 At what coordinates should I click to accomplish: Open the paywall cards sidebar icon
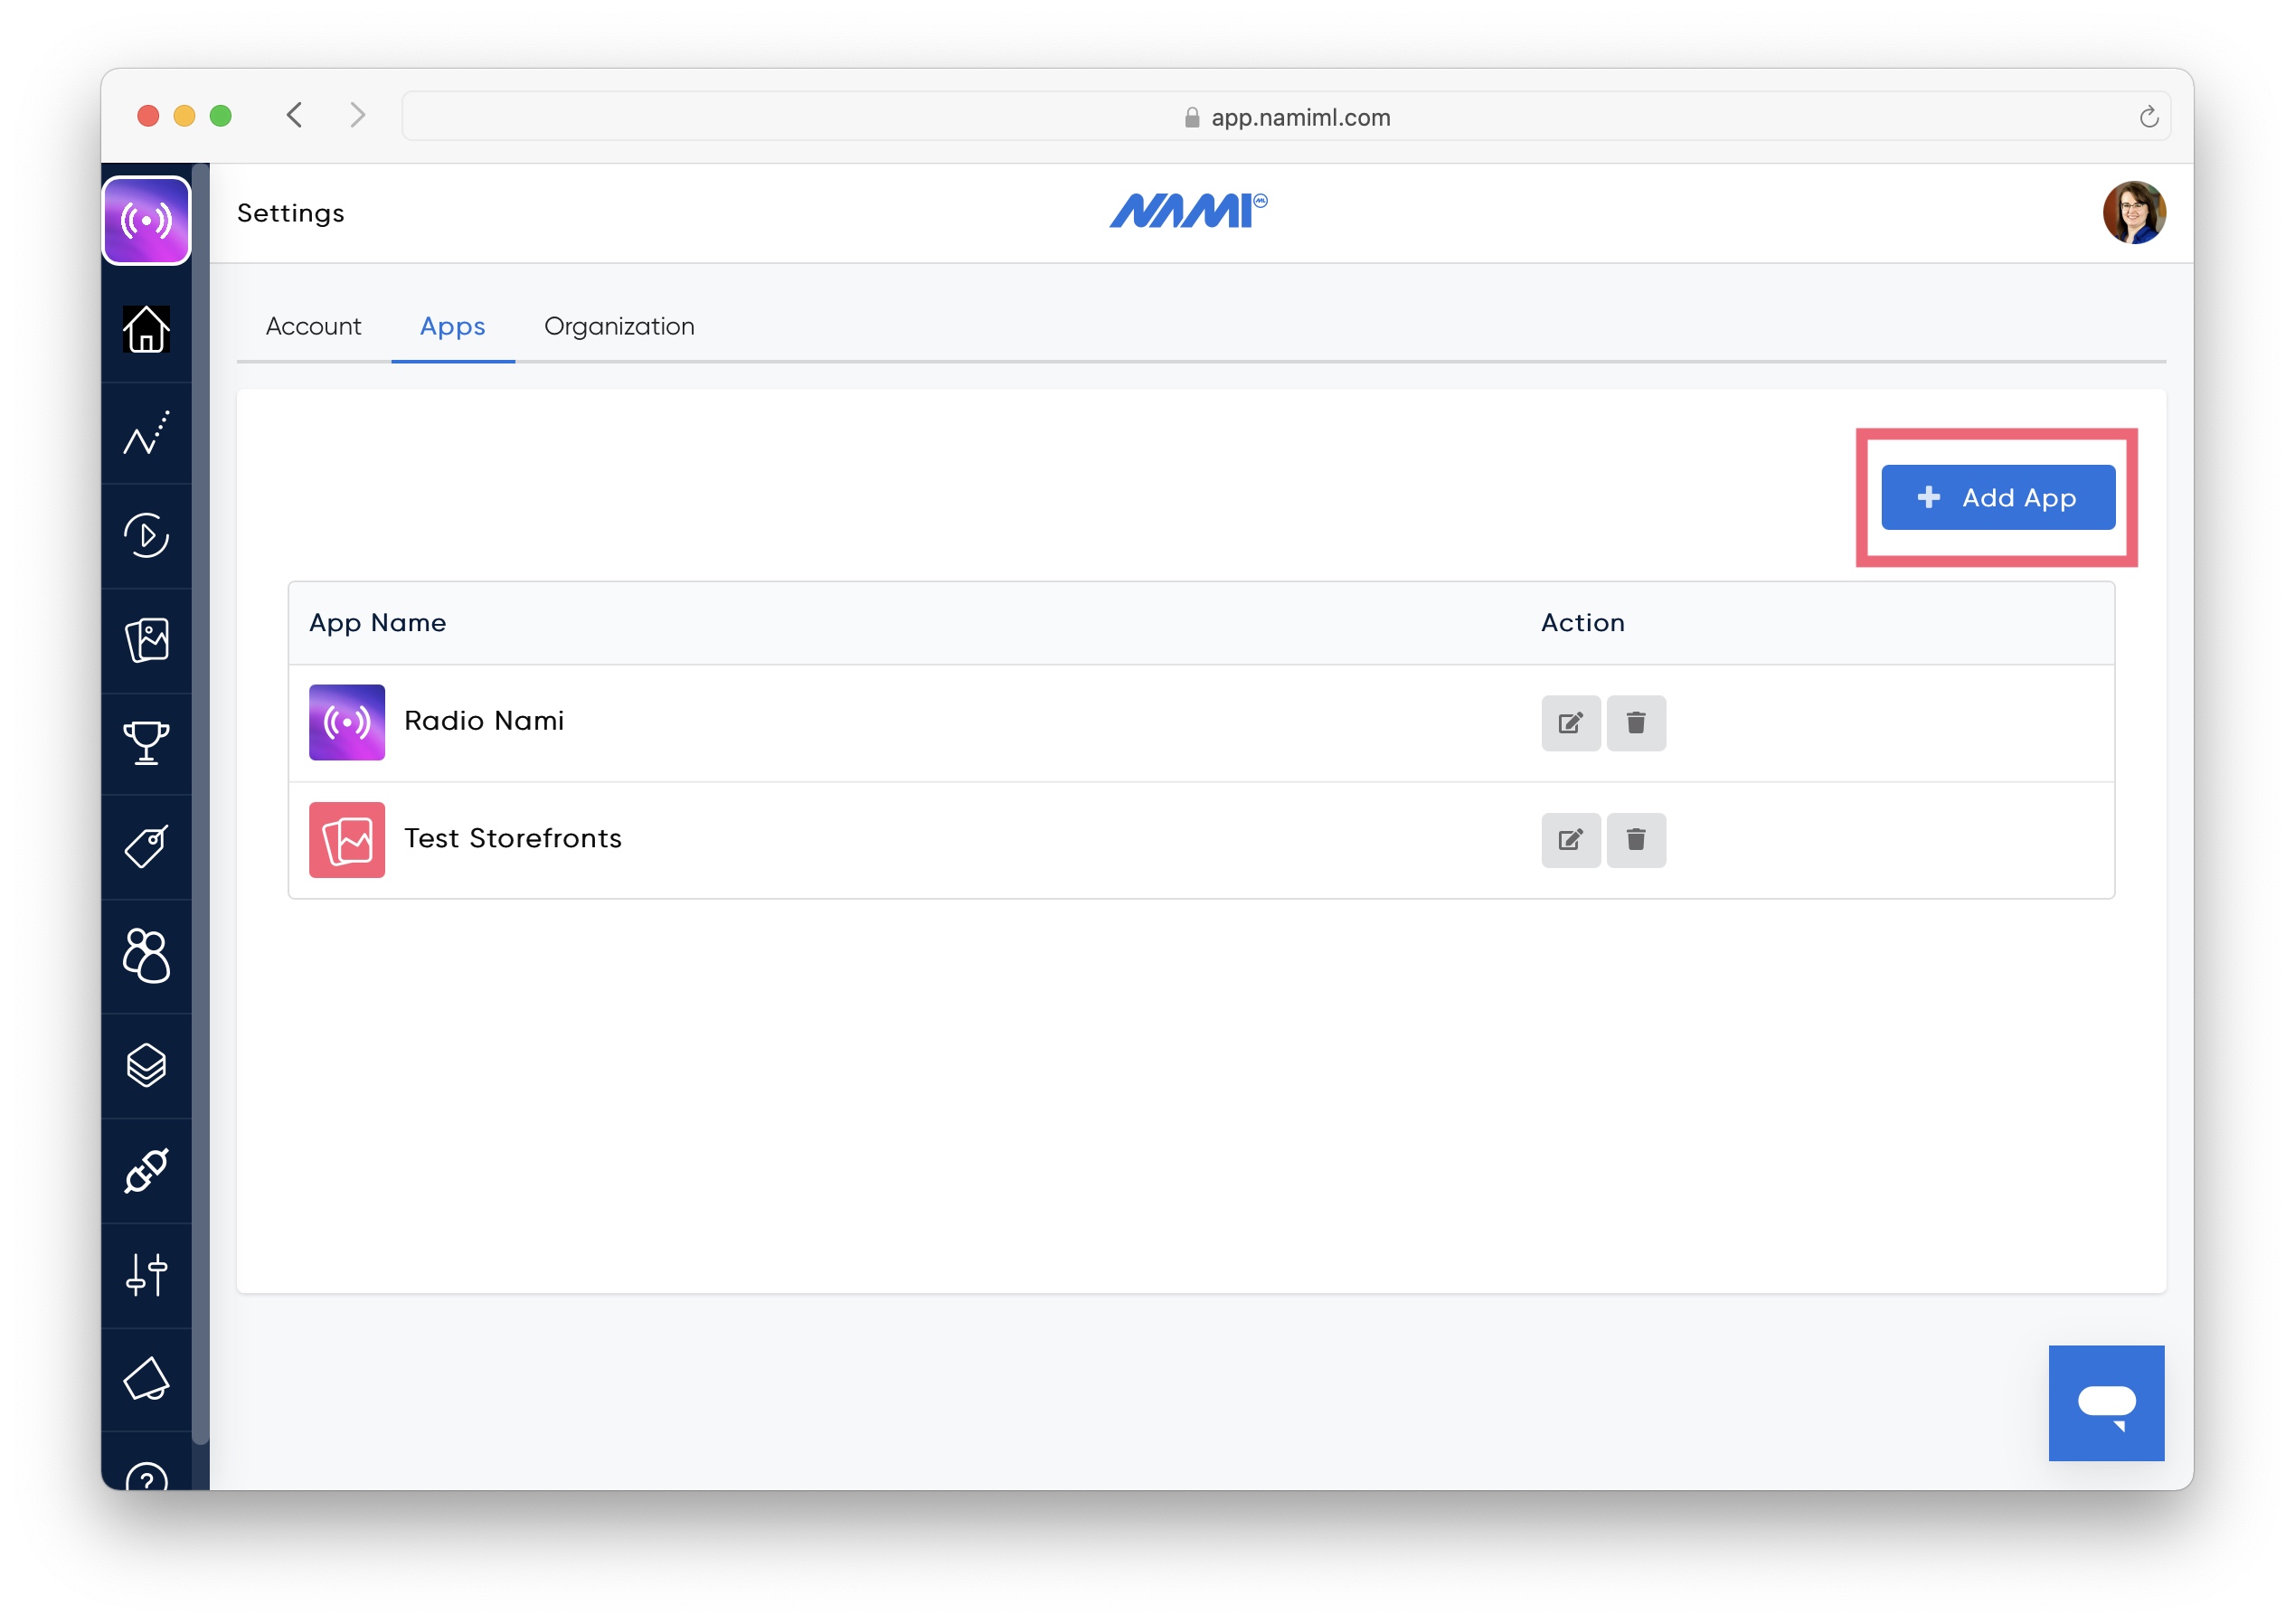click(146, 640)
